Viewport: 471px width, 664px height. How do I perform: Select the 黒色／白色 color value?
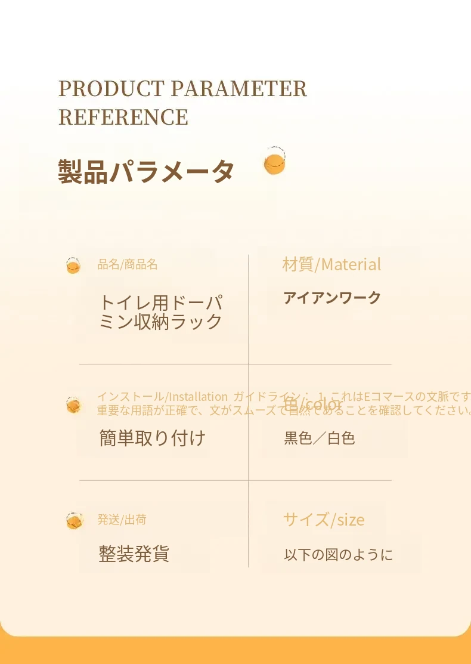tap(320, 438)
